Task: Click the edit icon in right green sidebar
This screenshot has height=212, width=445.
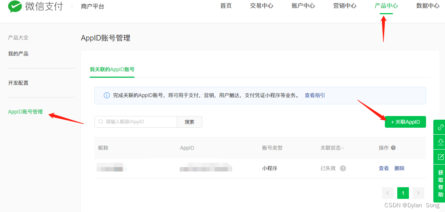Action: (440, 157)
